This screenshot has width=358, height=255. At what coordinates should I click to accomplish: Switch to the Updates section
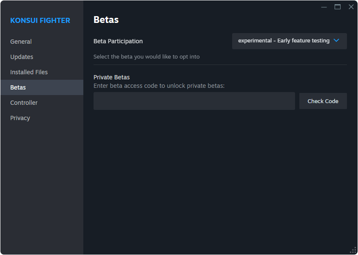click(x=22, y=57)
